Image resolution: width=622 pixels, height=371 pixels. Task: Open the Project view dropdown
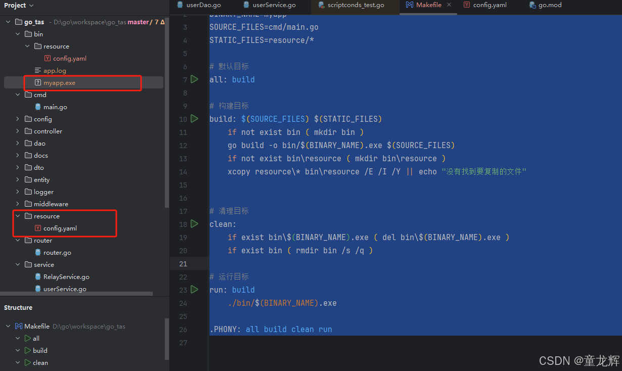[19, 6]
